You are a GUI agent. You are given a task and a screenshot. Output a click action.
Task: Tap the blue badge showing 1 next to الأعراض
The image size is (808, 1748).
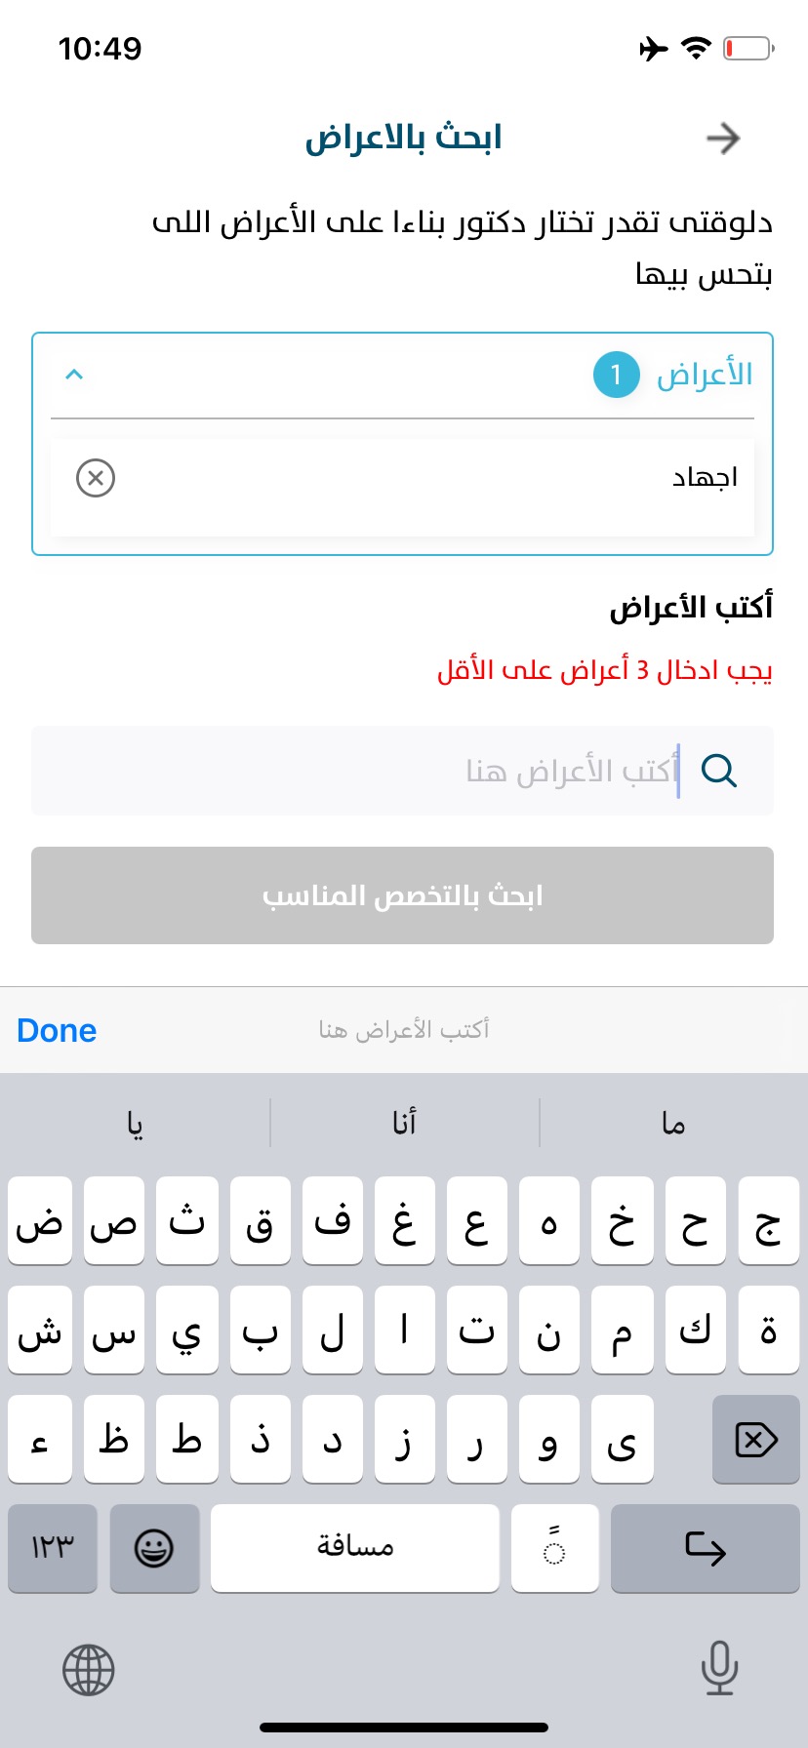[616, 375]
